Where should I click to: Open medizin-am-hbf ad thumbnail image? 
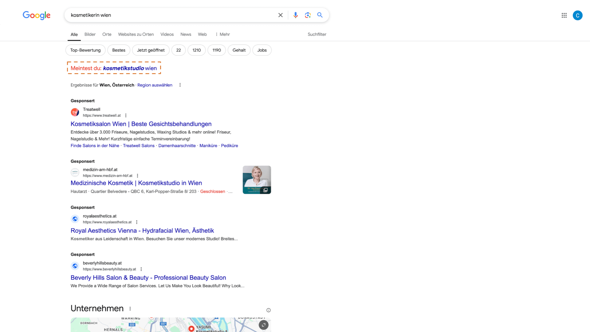tap(257, 180)
